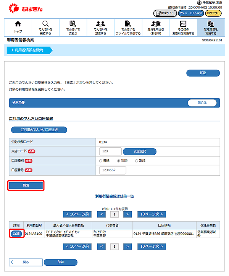Click 金融機関コード value 0134
229x276 pixels.
point(103,142)
